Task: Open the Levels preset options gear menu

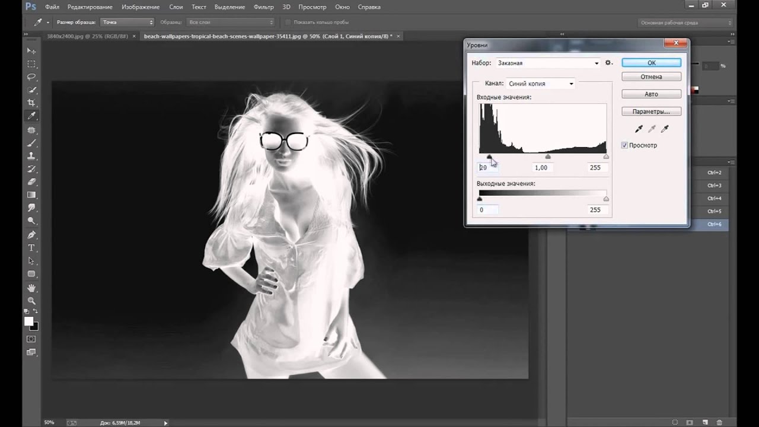Action: point(608,62)
